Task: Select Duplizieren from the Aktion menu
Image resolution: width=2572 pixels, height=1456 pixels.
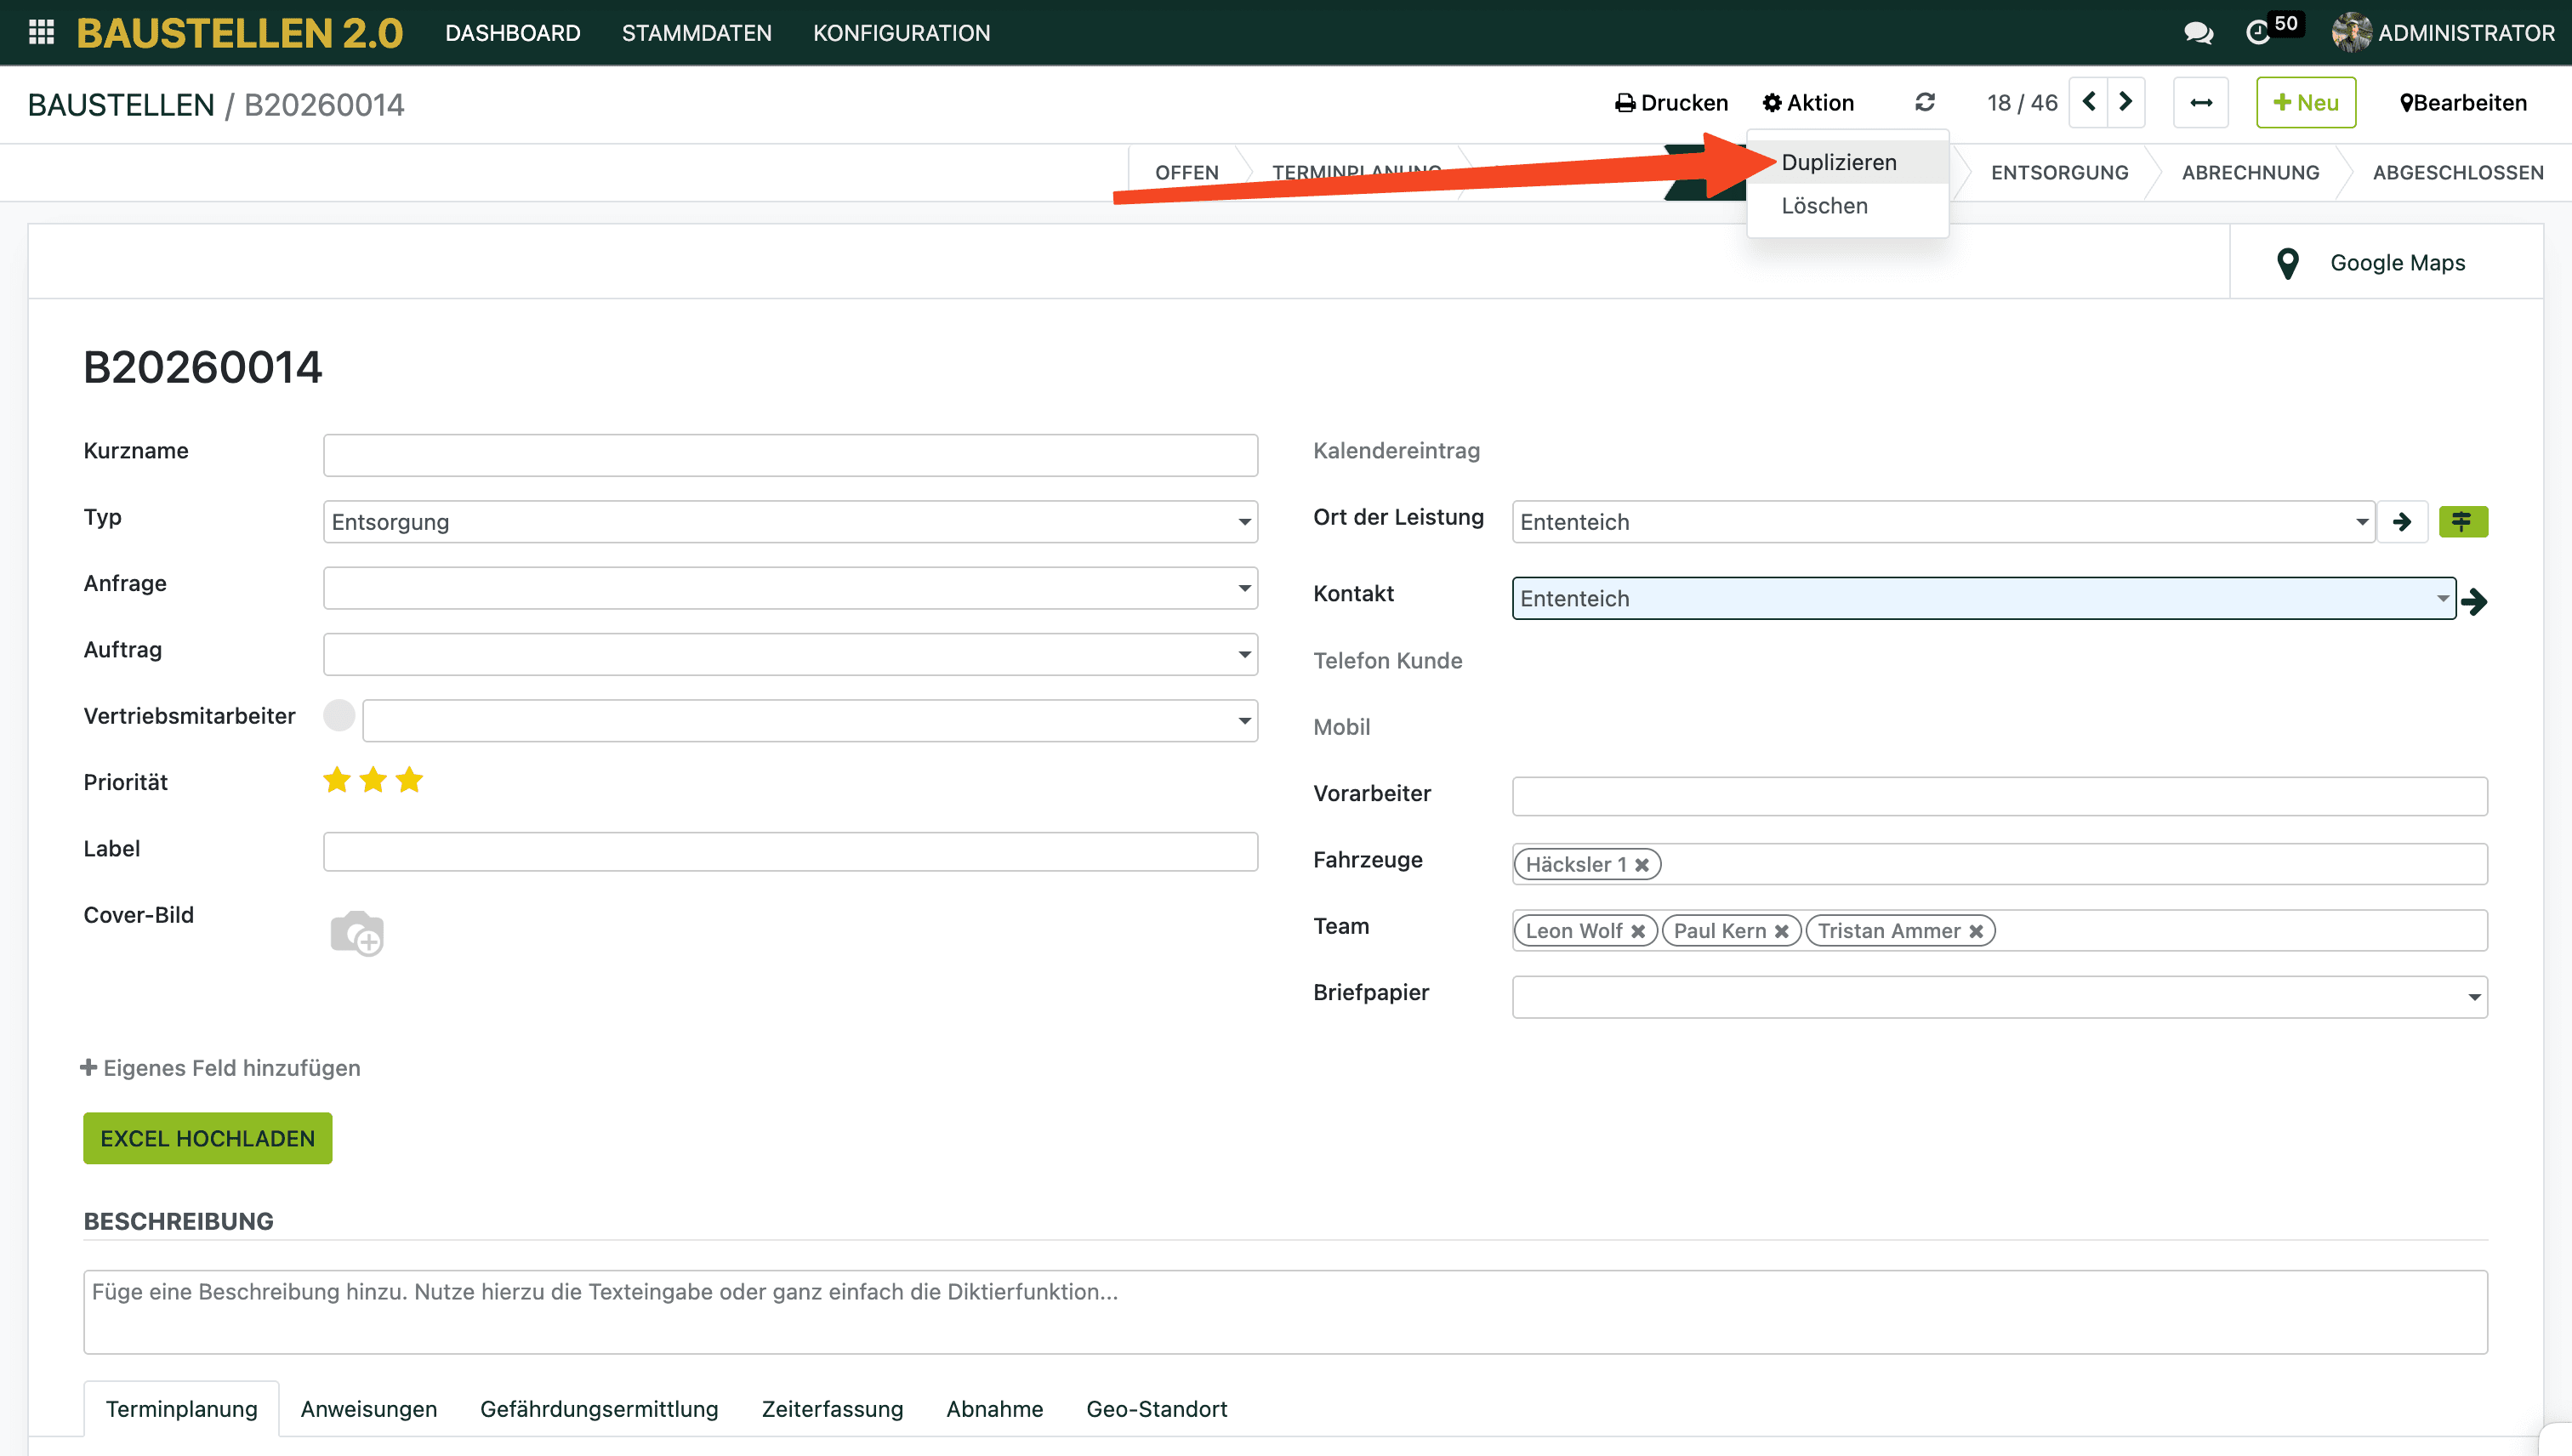Action: 1838,162
